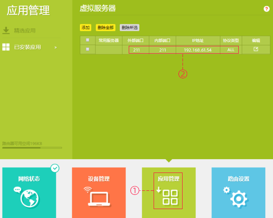Expand the arrow next to 已安装应用
Image resolution: width=273 pixels, height=218 pixels.
55,47
